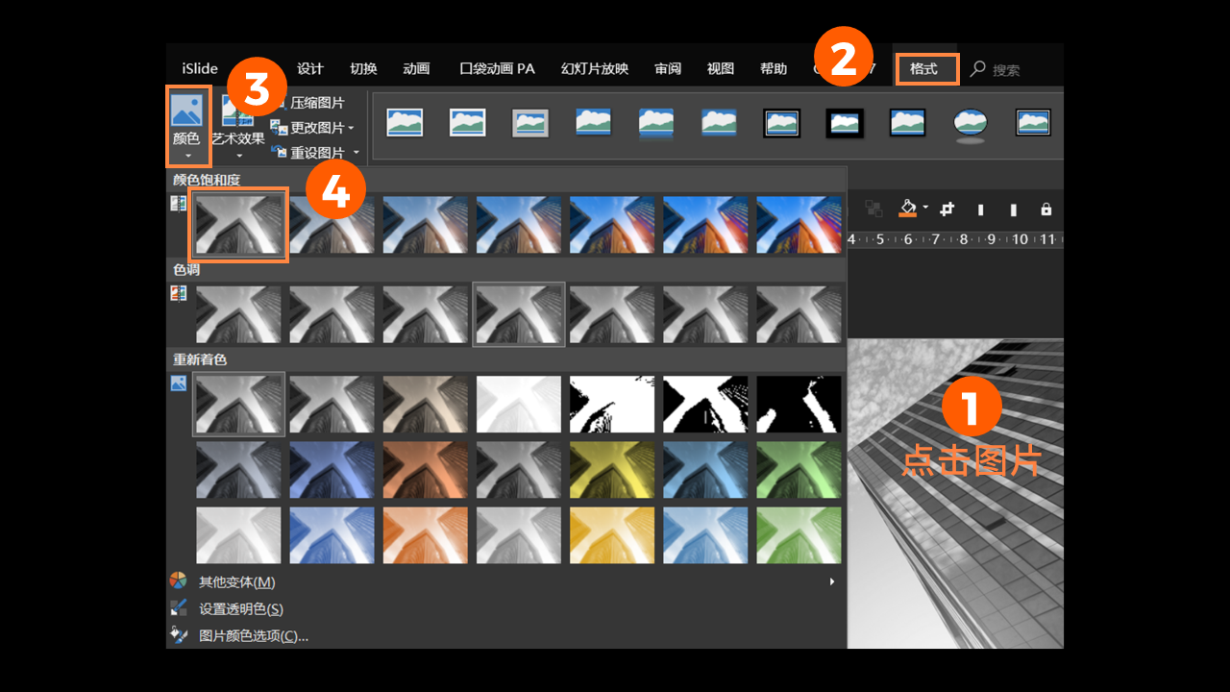This screenshot has width=1230, height=692.
Task: Choose the most vivid 400% saturation preset
Action: point(799,225)
